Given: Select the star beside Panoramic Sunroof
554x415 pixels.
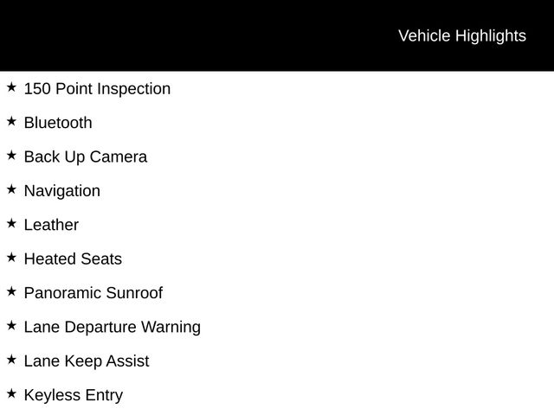Looking at the screenshot, I should tap(11, 291).
